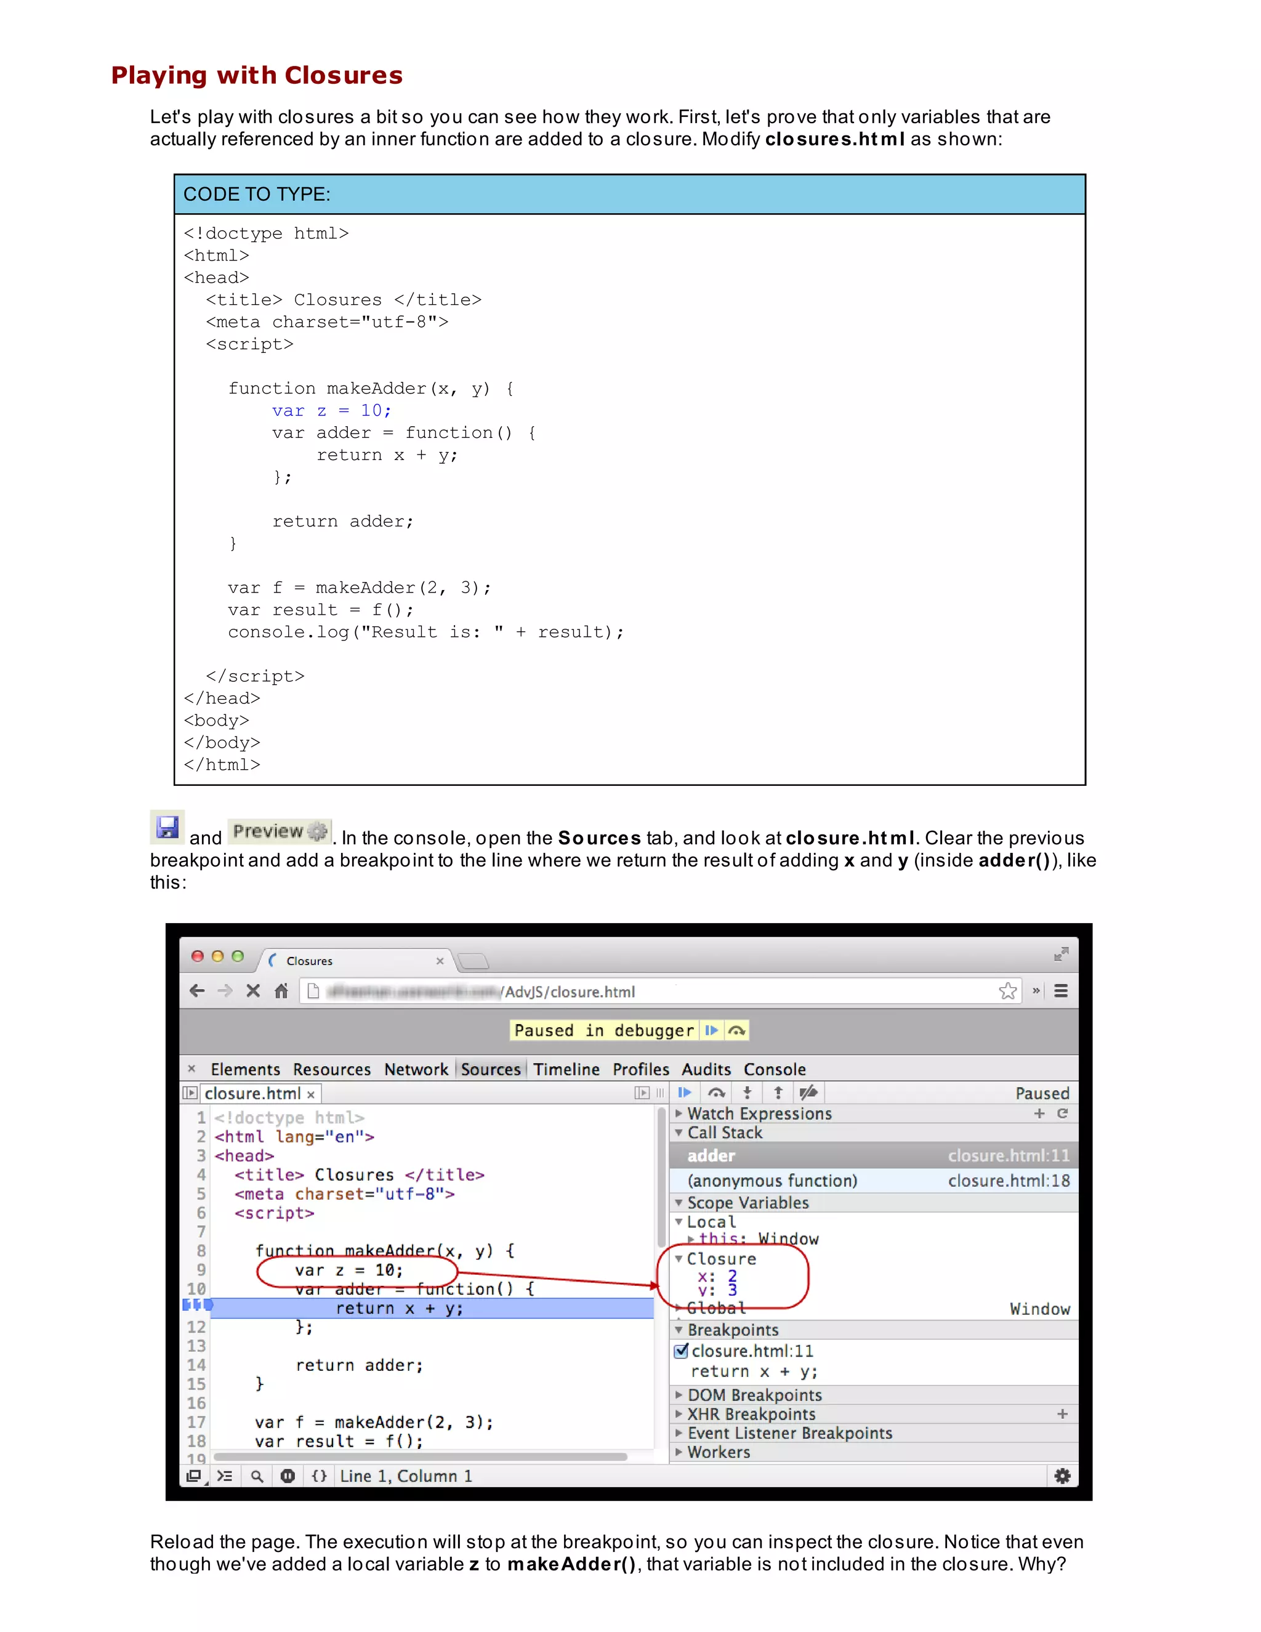This screenshot has width=1261, height=1632.
Task: Toggle pause on exceptions icon
Action: [x=288, y=1476]
